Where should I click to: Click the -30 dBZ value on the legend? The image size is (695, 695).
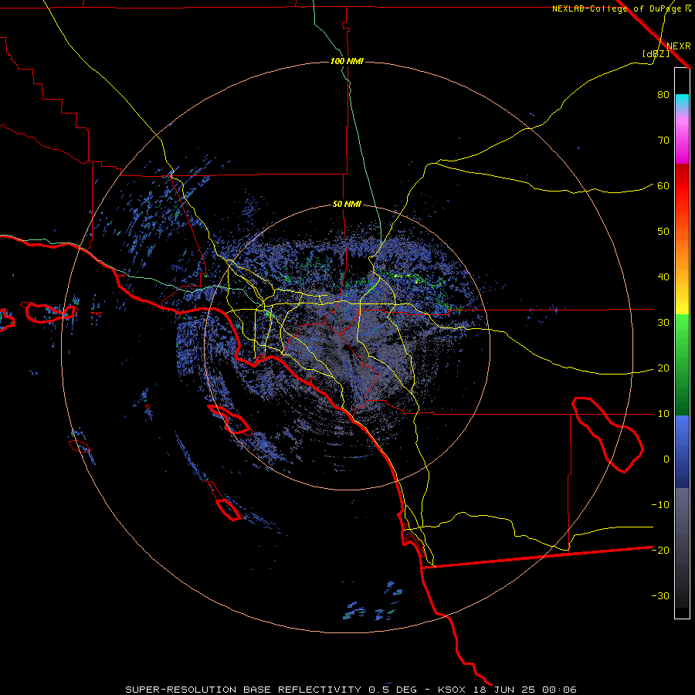pos(660,596)
